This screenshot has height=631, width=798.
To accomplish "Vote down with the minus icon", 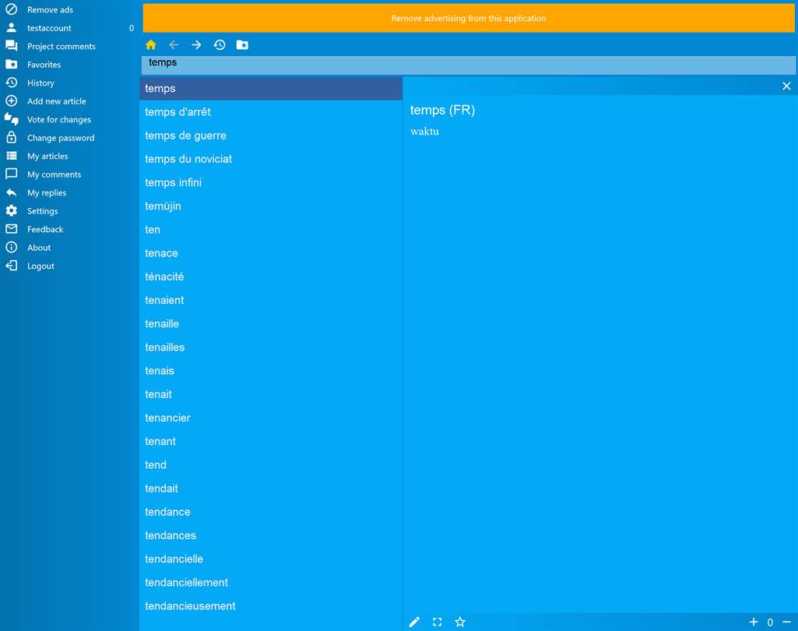I will point(787,622).
